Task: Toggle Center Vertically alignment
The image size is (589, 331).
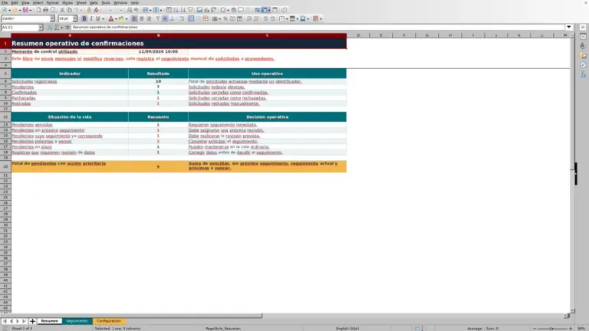Action: (165, 18)
